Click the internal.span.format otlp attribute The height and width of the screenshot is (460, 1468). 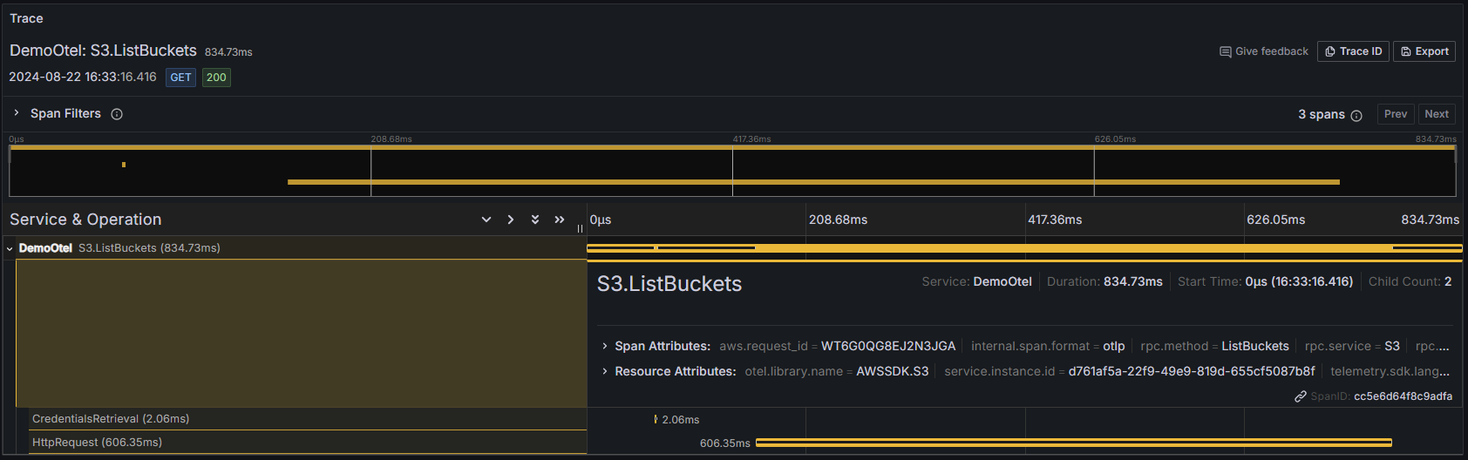[x=1048, y=346]
